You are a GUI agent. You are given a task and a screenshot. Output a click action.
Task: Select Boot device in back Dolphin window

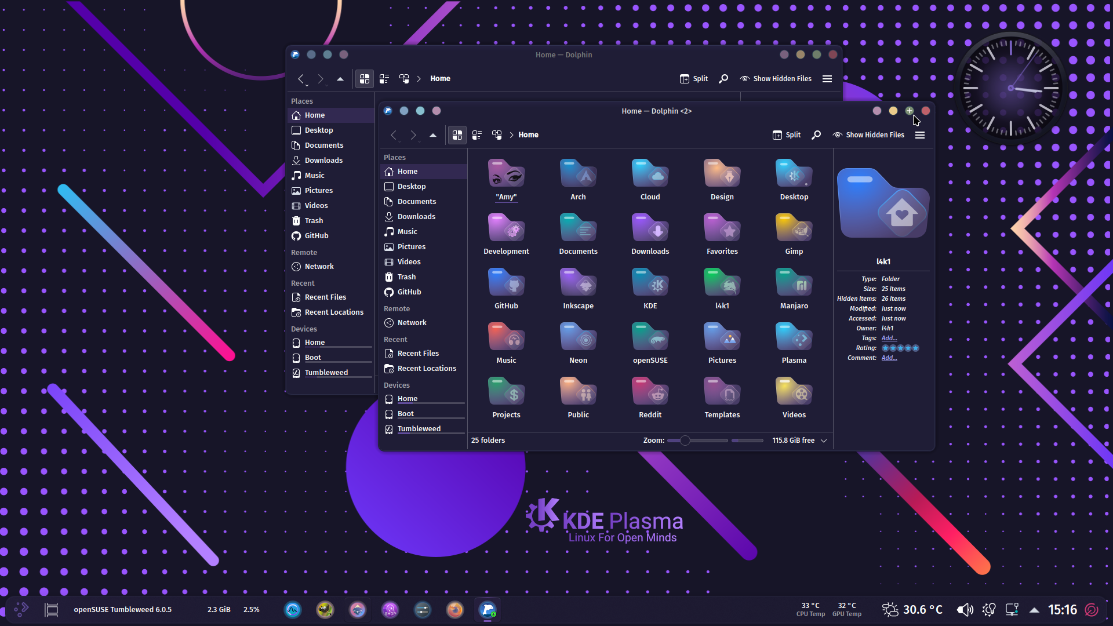pyautogui.click(x=330, y=358)
